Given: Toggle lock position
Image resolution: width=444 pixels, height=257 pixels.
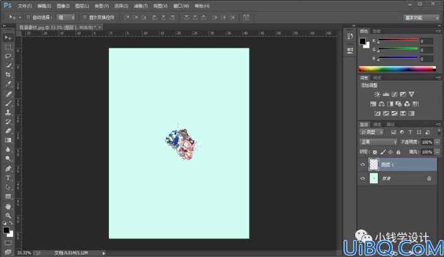Looking at the screenshot, I should coord(390,152).
